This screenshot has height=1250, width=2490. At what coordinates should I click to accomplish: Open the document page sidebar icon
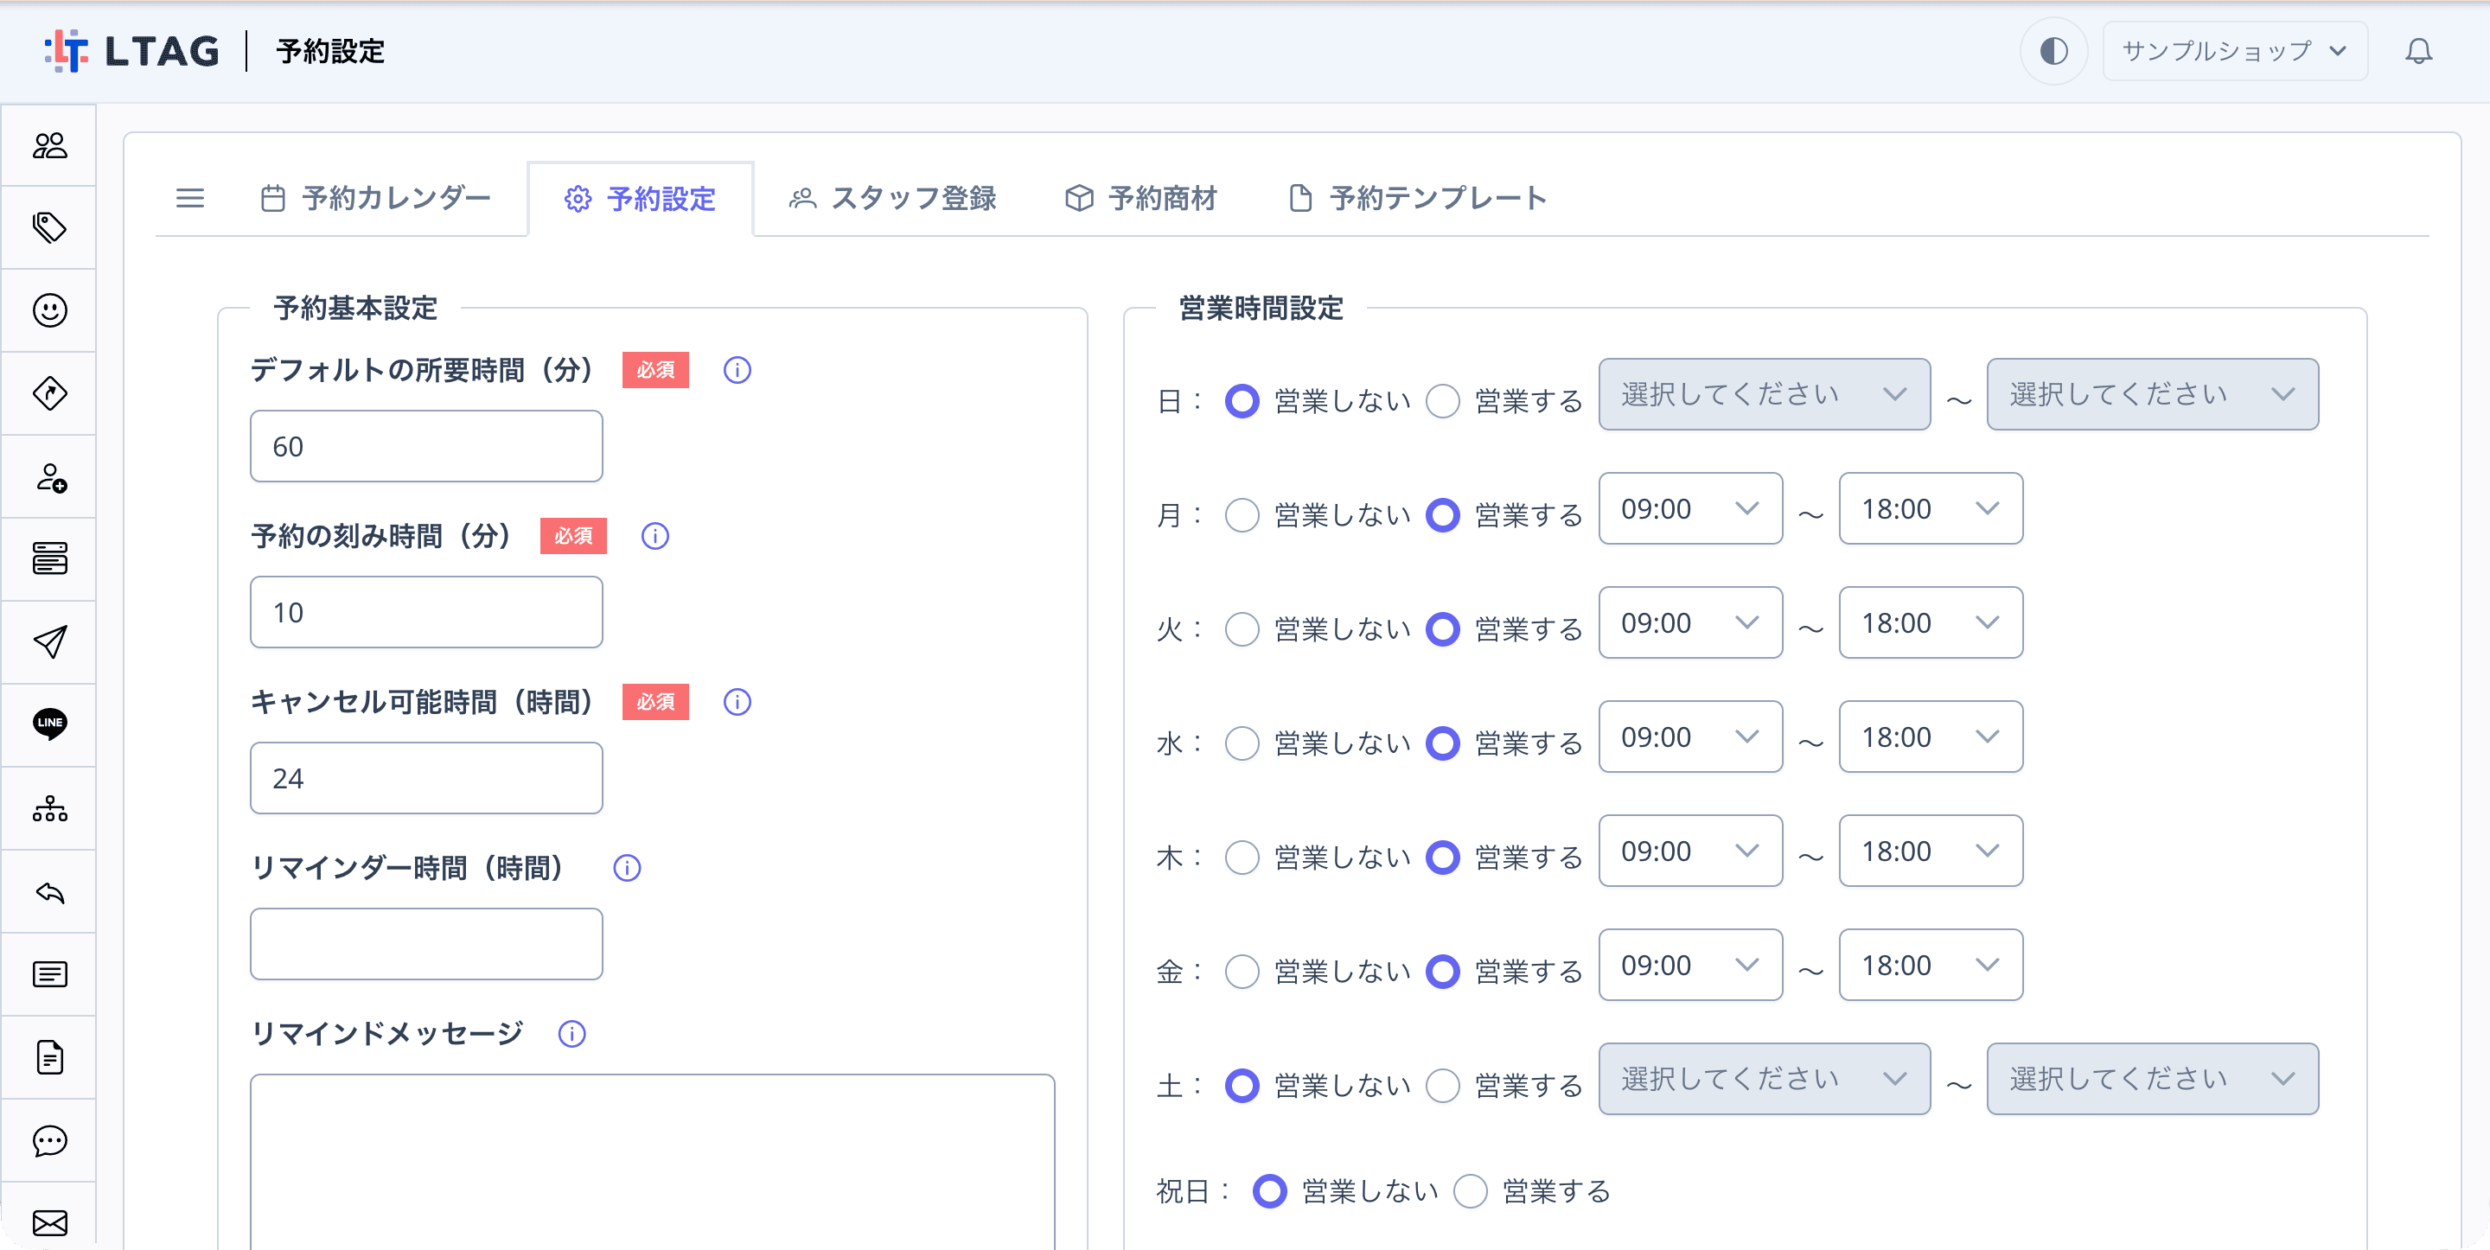coord(49,1056)
